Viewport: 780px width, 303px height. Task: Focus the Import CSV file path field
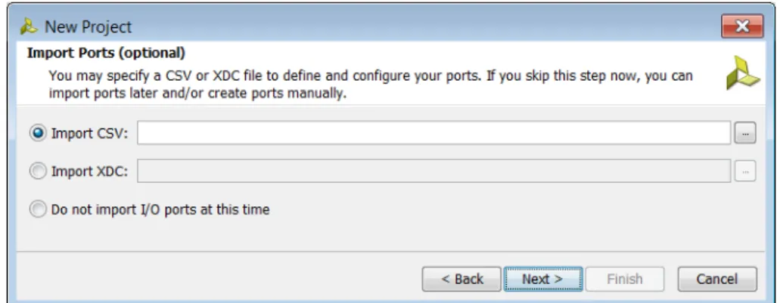434,133
